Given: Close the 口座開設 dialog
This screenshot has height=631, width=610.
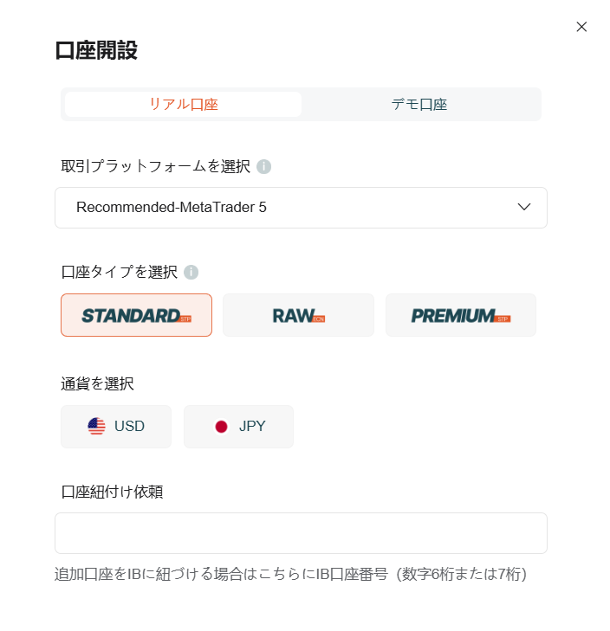Looking at the screenshot, I should [x=581, y=27].
